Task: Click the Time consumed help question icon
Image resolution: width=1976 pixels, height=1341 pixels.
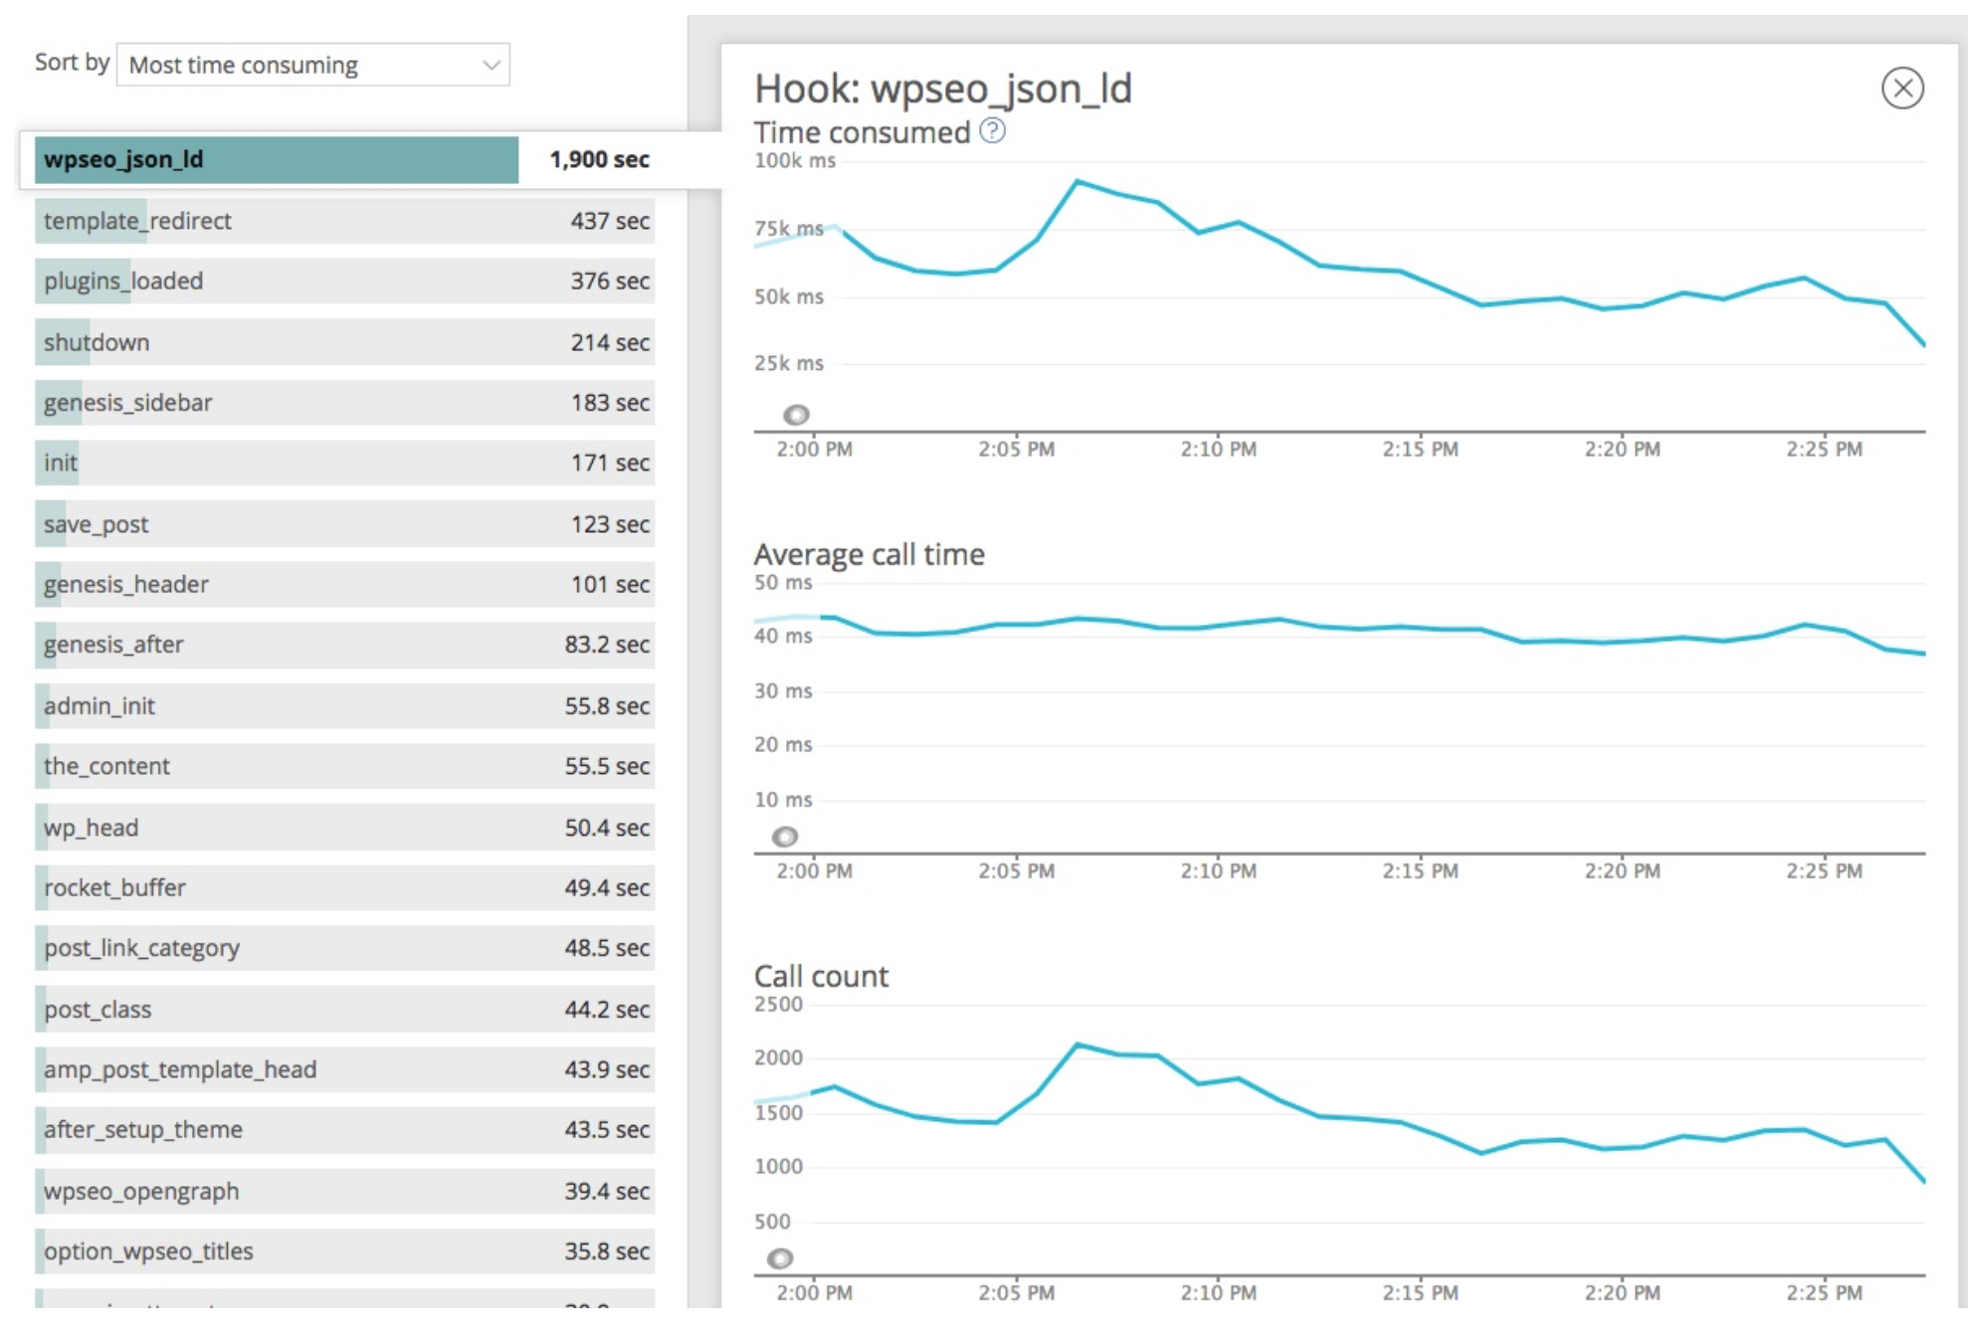Action: click(x=992, y=130)
